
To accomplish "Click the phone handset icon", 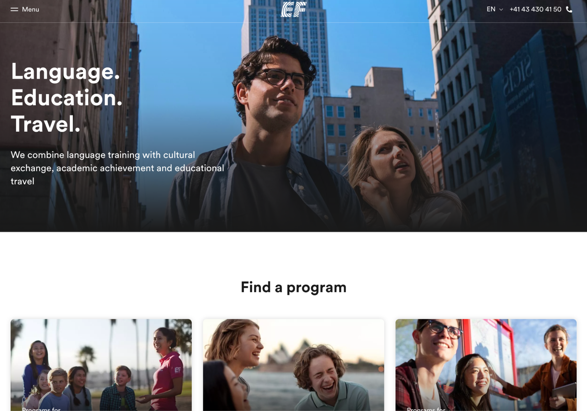I will [x=569, y=9].
